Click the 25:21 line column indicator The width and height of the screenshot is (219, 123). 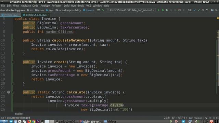[167, 118]
